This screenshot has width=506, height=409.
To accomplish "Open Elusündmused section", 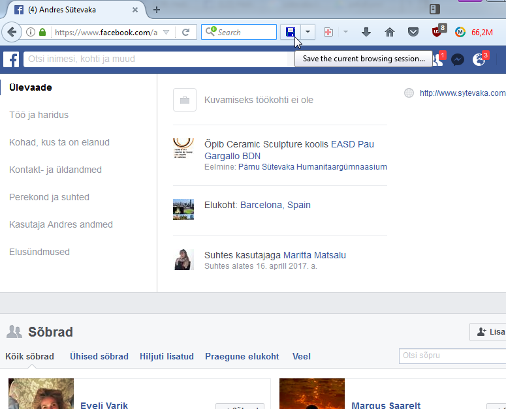I will point(39,252).
